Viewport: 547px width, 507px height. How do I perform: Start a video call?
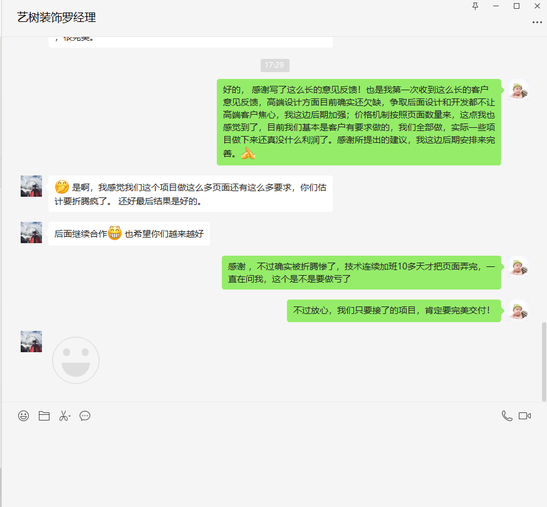pyautogui.click(x=525, y=416)
